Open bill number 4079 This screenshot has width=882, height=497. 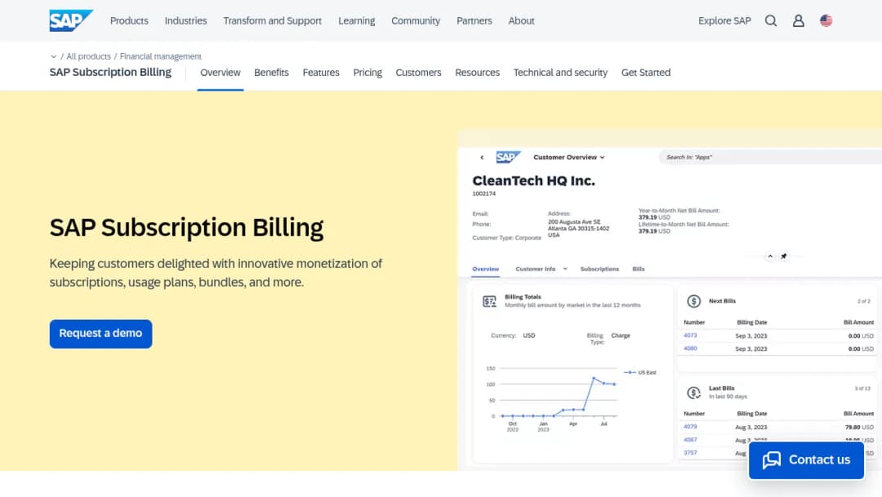click(690, 427)
